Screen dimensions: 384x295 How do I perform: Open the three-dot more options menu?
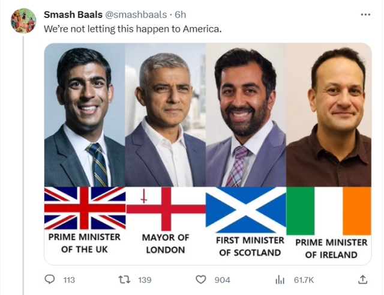[x=365, y=14]
